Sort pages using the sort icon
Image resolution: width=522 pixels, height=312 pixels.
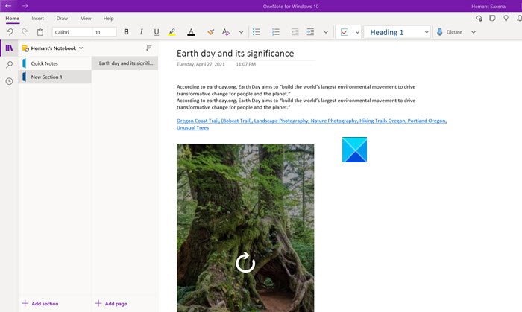click(148, 48)
